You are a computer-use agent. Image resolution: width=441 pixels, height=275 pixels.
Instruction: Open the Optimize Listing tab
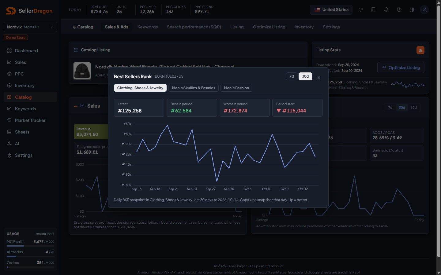click(269, 27)
